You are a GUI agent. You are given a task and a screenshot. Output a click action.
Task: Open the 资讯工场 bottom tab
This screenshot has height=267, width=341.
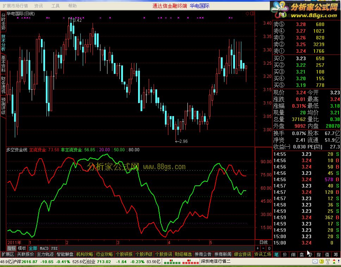click(262, 254)
